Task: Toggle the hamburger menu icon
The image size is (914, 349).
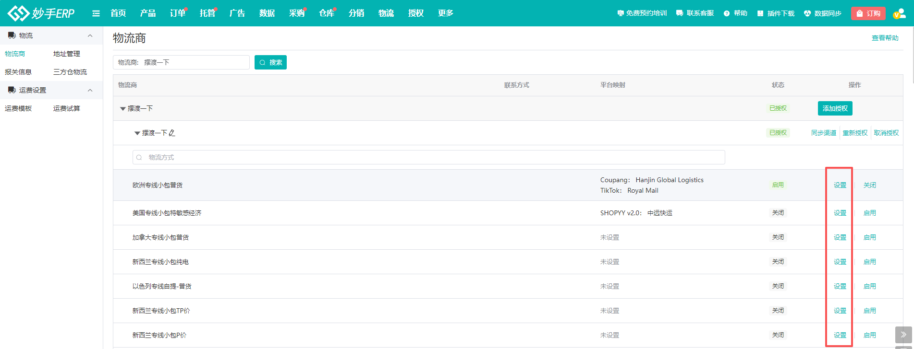Action: tap(96, 13)
